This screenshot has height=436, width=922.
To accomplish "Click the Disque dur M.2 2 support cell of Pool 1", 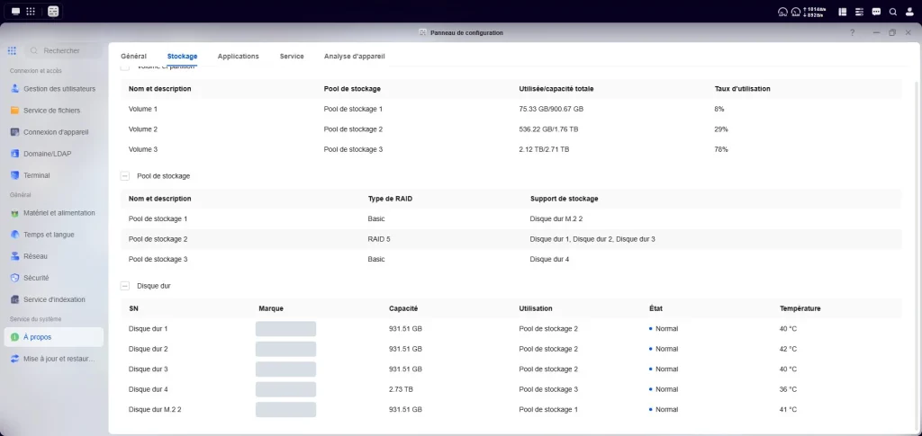I will [x=556, y=218].
